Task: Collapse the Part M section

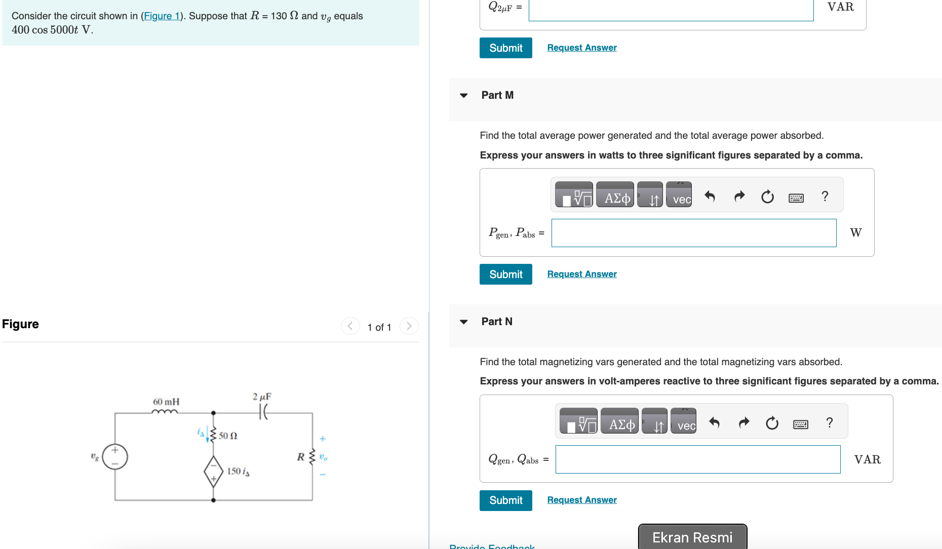Action: pyautogui.click(x=463, y=95)
